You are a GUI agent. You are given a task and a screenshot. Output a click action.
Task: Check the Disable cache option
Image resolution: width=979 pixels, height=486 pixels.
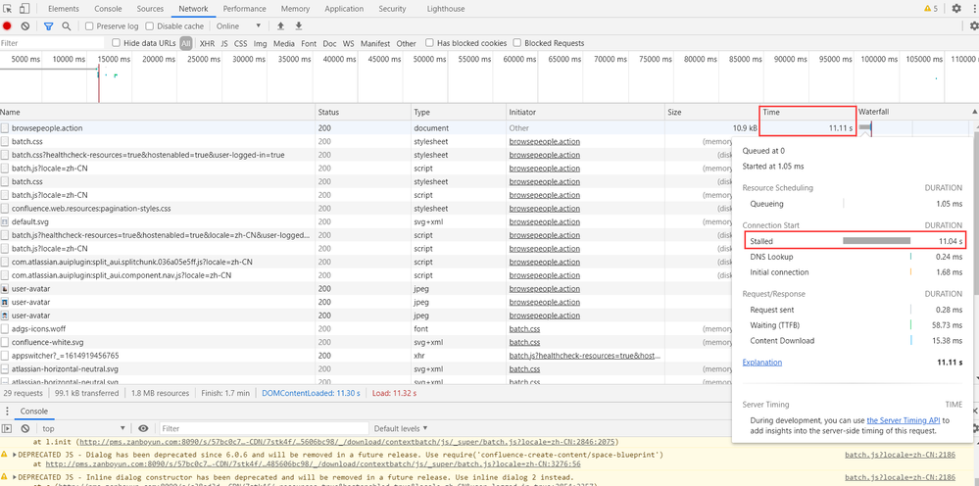point(149,26)
